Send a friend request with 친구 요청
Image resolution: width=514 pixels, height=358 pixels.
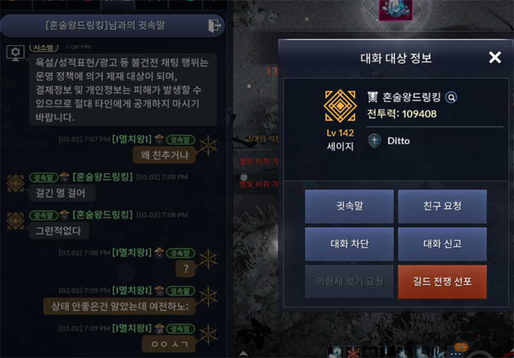[442, 206]
